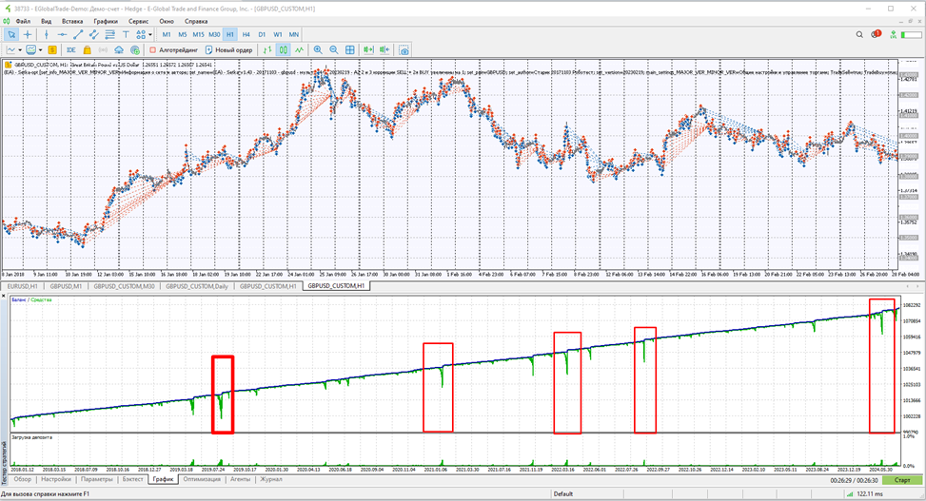Open the Вид menu
Image resolution: width=926 pixels, height=501 pixels.
point(46,21)
